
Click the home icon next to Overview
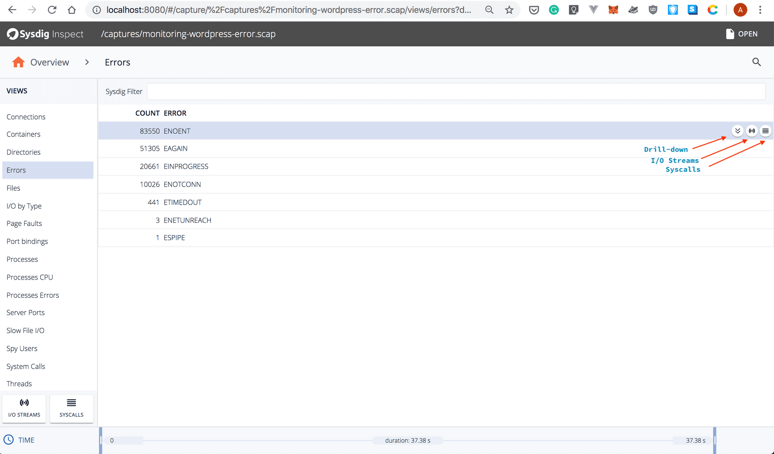click(x=18, y=62)
